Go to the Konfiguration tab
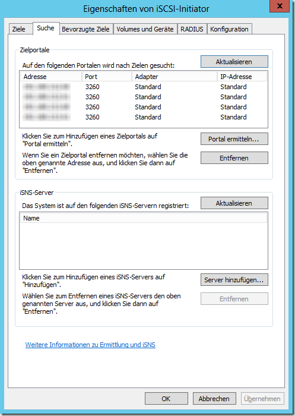Image resolution: width=295 pixels, height=416 pixels. [x=229, y=29]
